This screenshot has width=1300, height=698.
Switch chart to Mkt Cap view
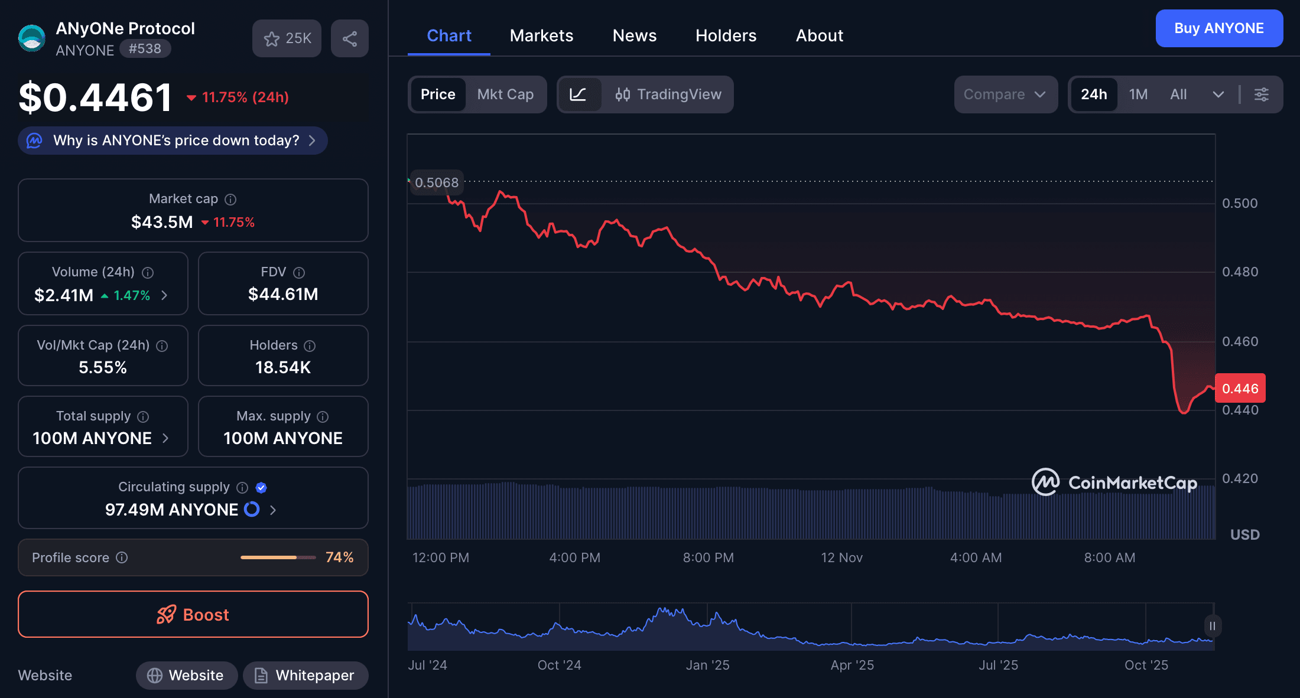(505, 94)
